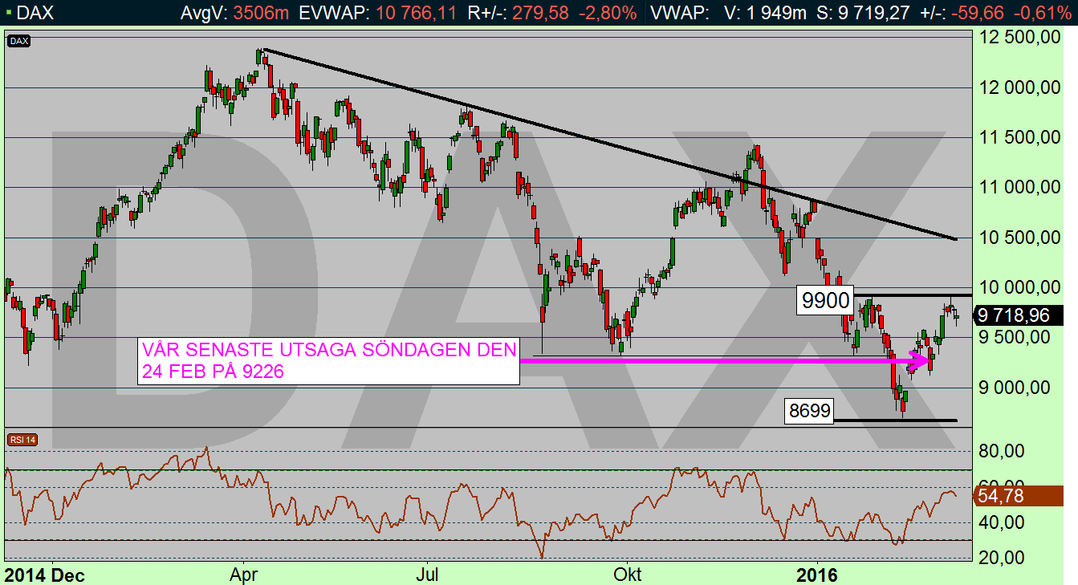1078x585 pixels.
Task: Click the DAX symbol name in header
Action: pos(34,13)
